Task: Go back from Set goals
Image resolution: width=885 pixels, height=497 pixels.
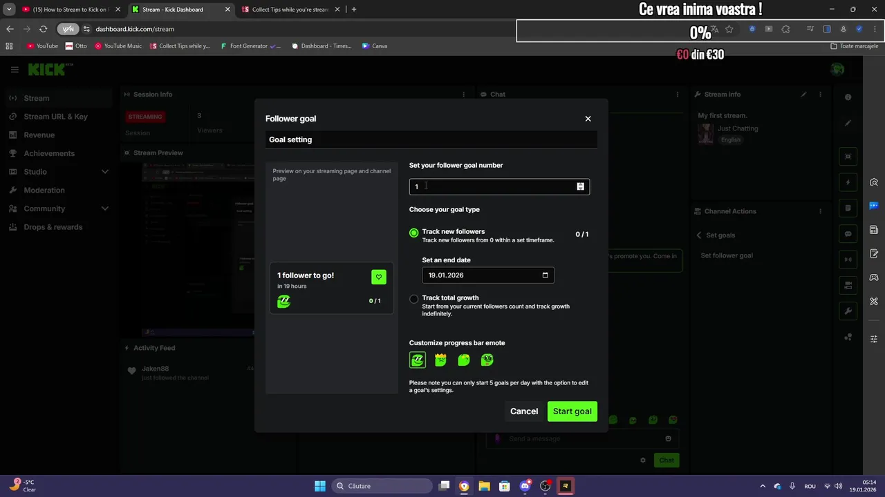Action: click(699, 235)
